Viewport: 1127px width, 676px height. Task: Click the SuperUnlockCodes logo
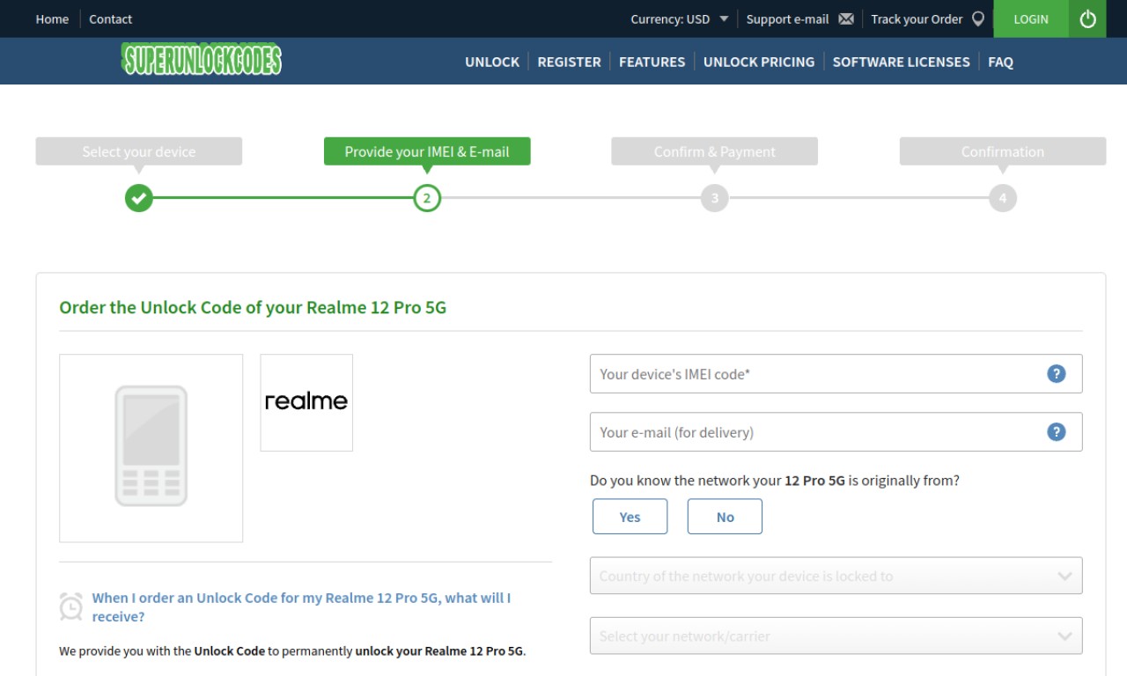coord(202,60)
